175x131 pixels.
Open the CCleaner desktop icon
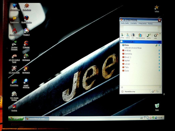pyautogui.click(x=26, y=45)
